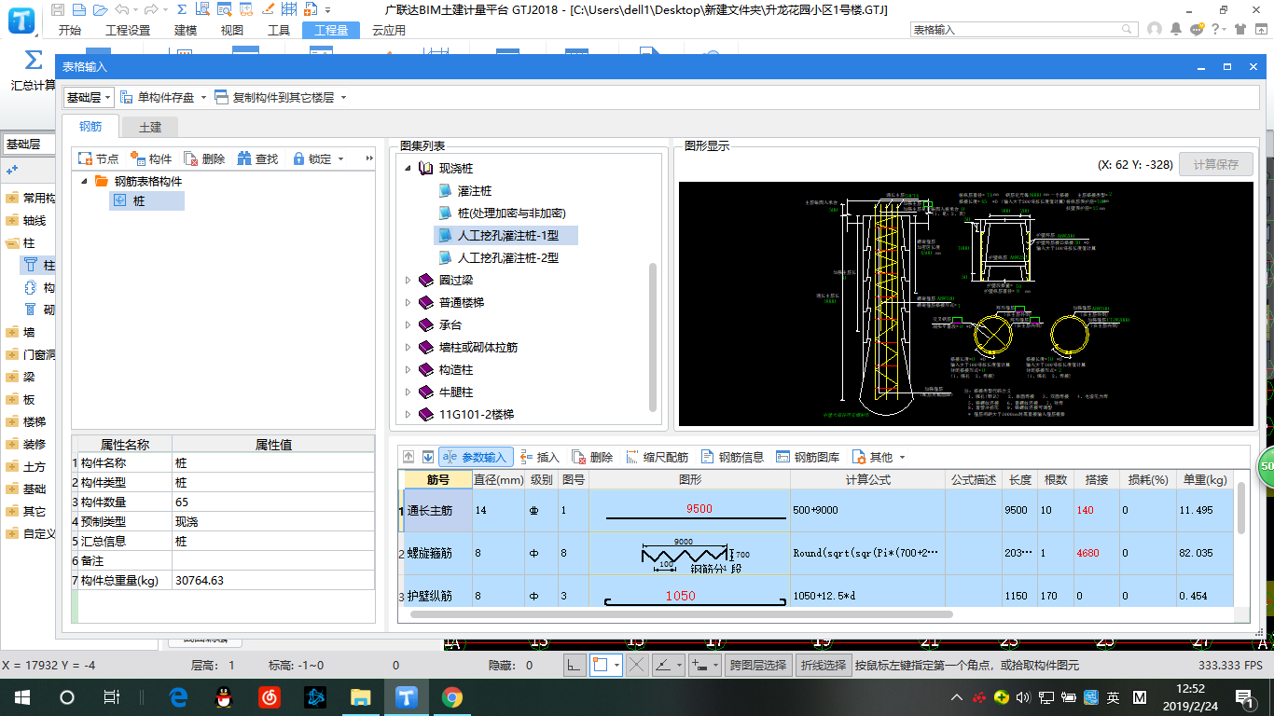Toggle the X cross icon in status bar
Screen dimensions: 1274x716
[x=636, y=665]
